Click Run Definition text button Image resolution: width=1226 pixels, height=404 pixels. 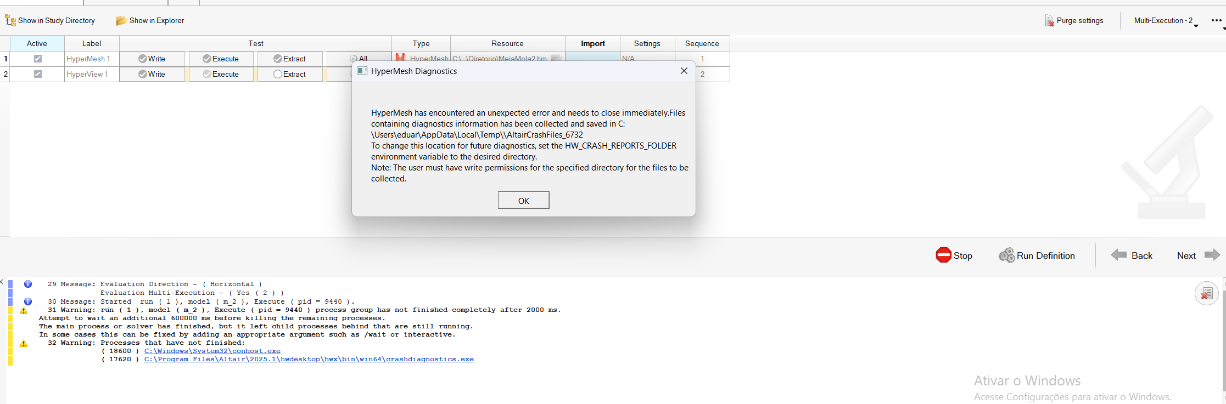[1046, 255]
